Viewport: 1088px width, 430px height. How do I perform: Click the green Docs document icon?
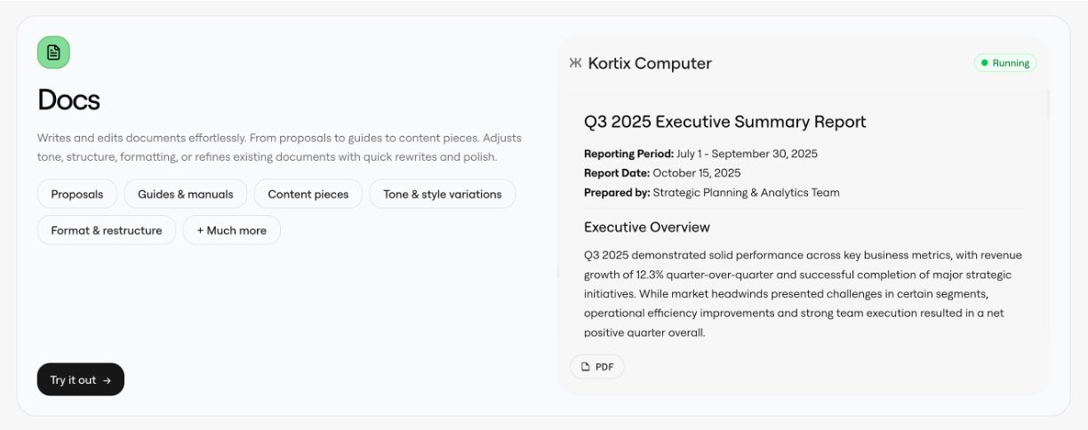point(53,52)
